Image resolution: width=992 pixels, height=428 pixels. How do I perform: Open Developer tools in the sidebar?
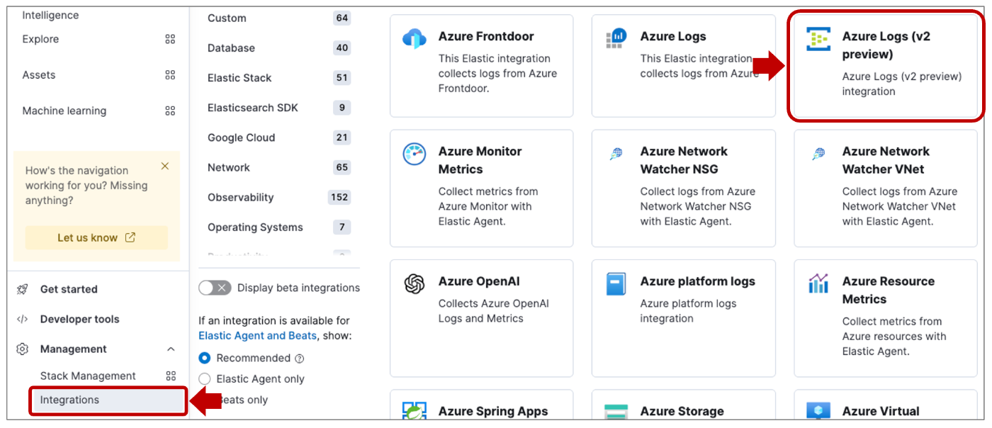(79, 320)
